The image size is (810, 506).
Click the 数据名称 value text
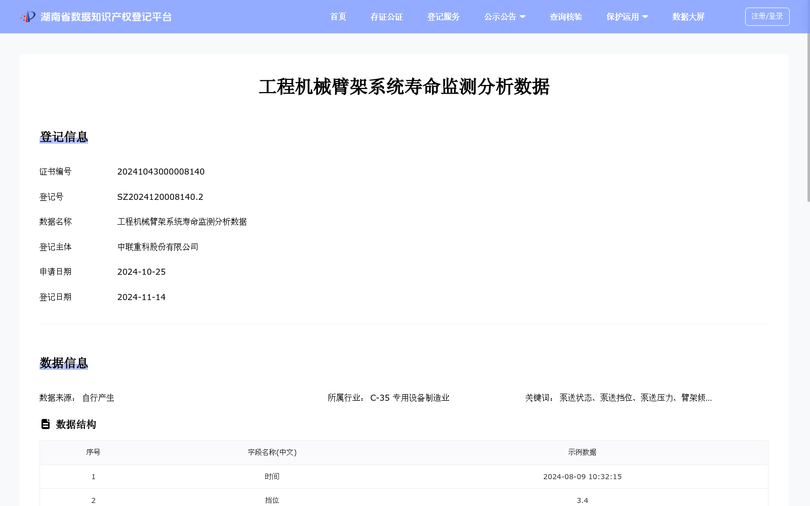[x=182, y=222]
